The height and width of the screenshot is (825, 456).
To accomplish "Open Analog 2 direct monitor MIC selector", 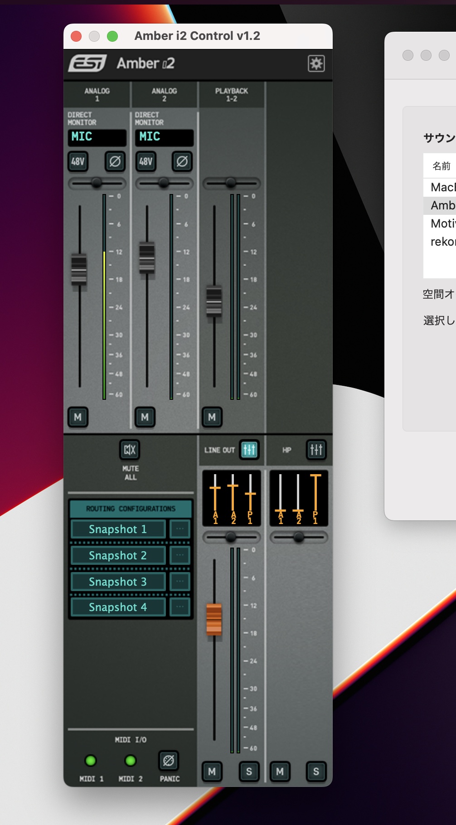I will [164, 137].
